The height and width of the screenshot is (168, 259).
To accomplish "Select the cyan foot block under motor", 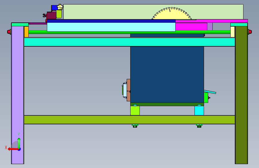I will (199, 111).
